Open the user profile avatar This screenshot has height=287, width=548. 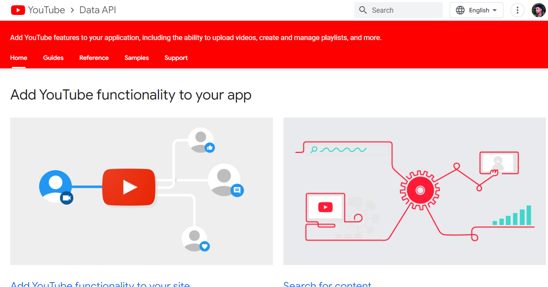(539, 10)
